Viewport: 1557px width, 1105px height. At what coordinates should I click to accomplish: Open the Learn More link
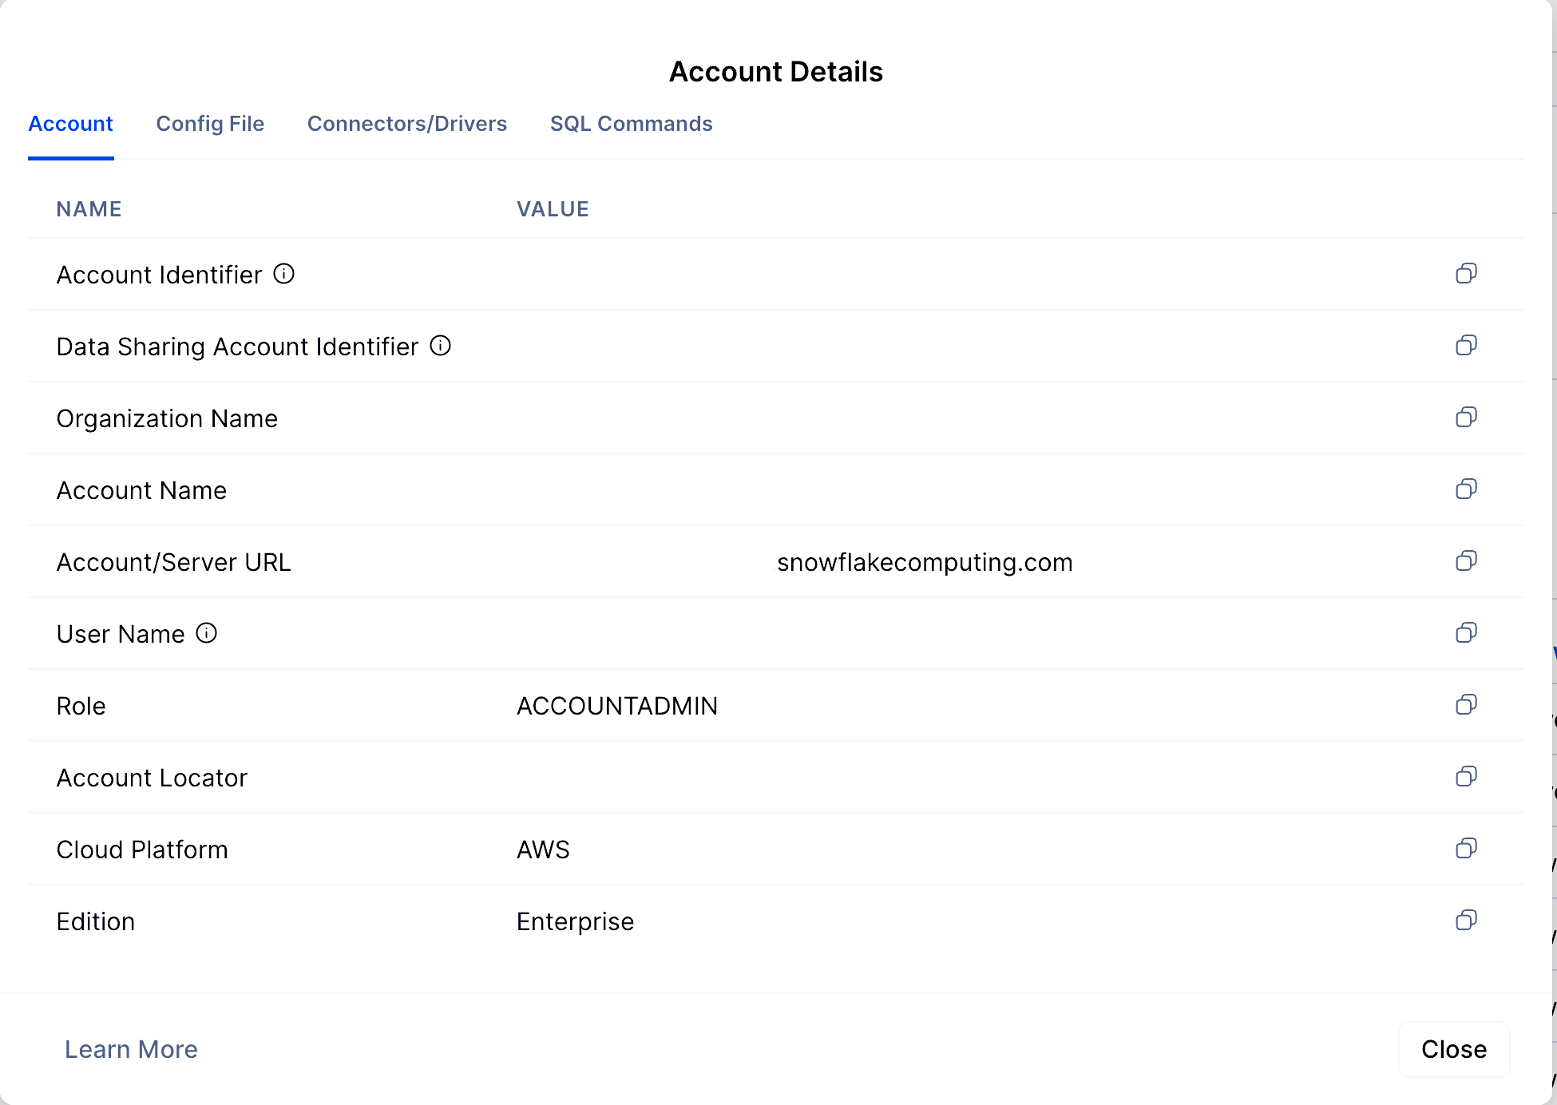pos(131,1049)
